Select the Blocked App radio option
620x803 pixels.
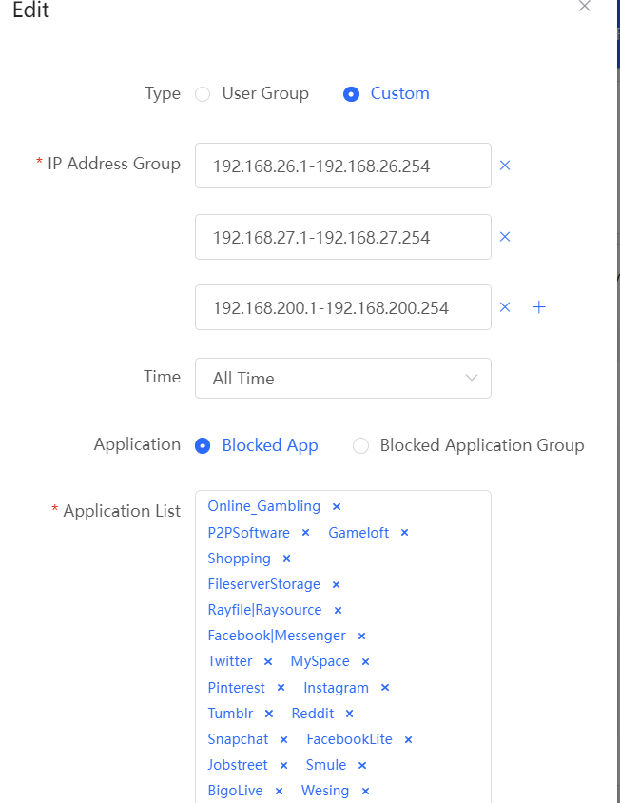click(x=203, y=446)
